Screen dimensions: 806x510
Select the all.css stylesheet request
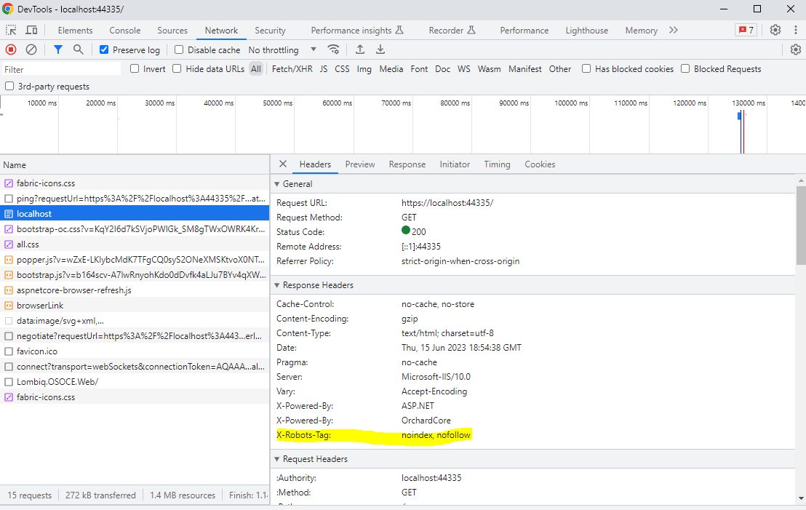click(135, 244)
